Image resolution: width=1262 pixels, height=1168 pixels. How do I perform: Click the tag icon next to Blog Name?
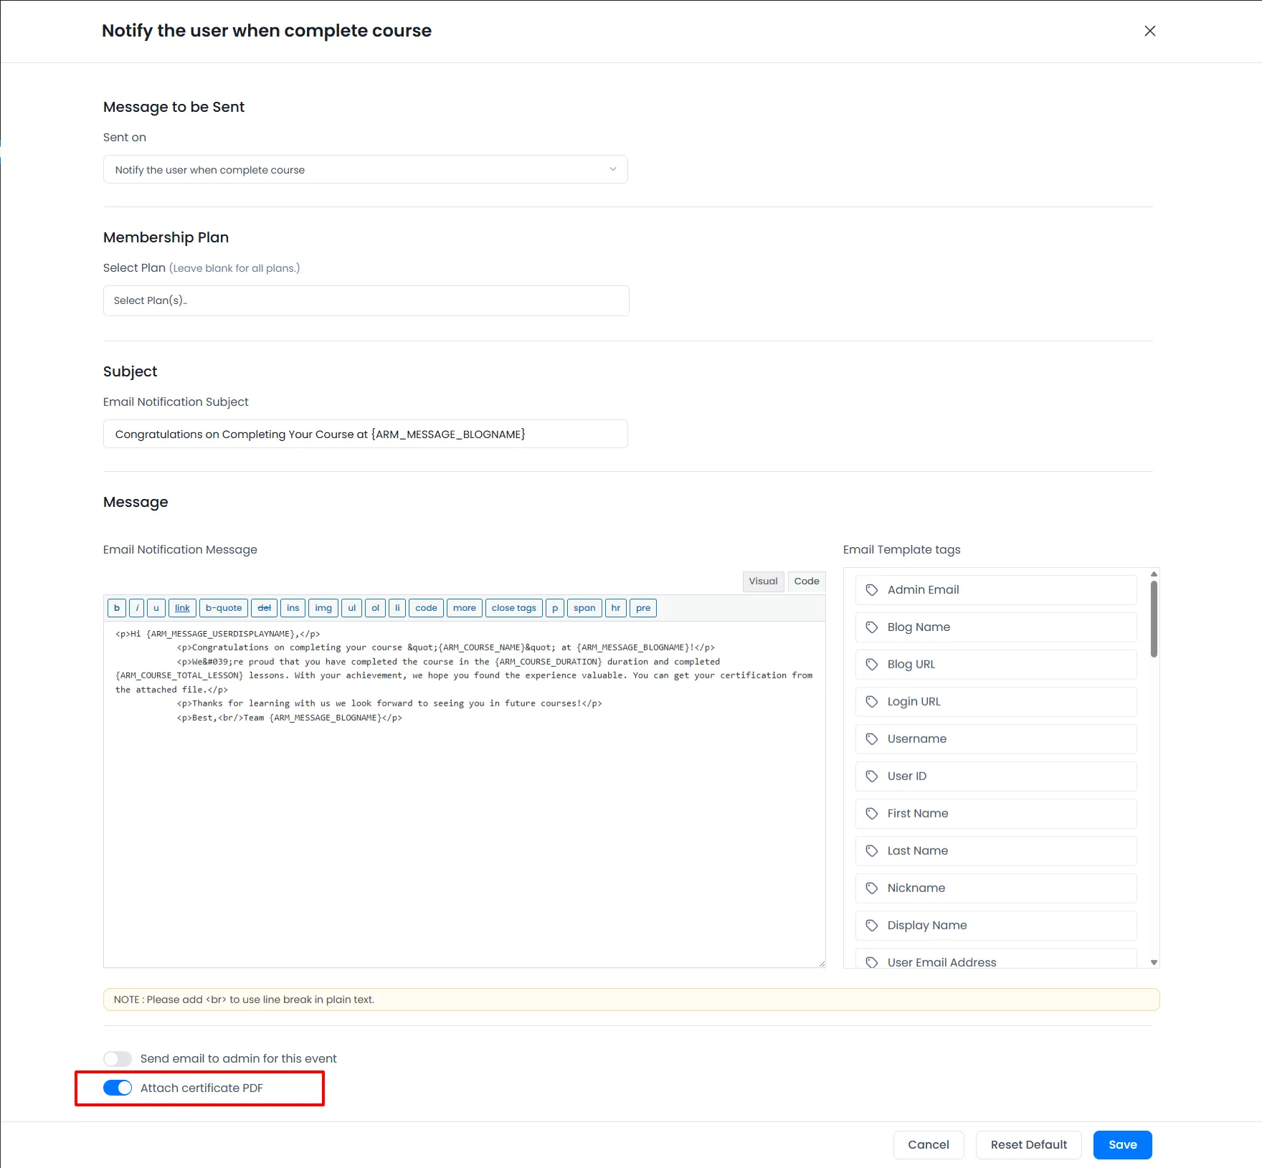[x=872, y=627]
